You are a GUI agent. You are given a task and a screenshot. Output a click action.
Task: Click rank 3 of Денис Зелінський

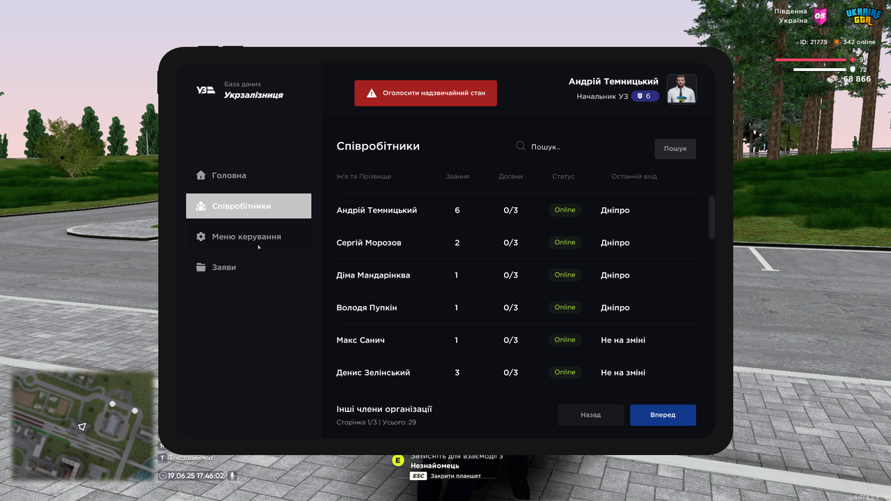(x=457, y=372)
